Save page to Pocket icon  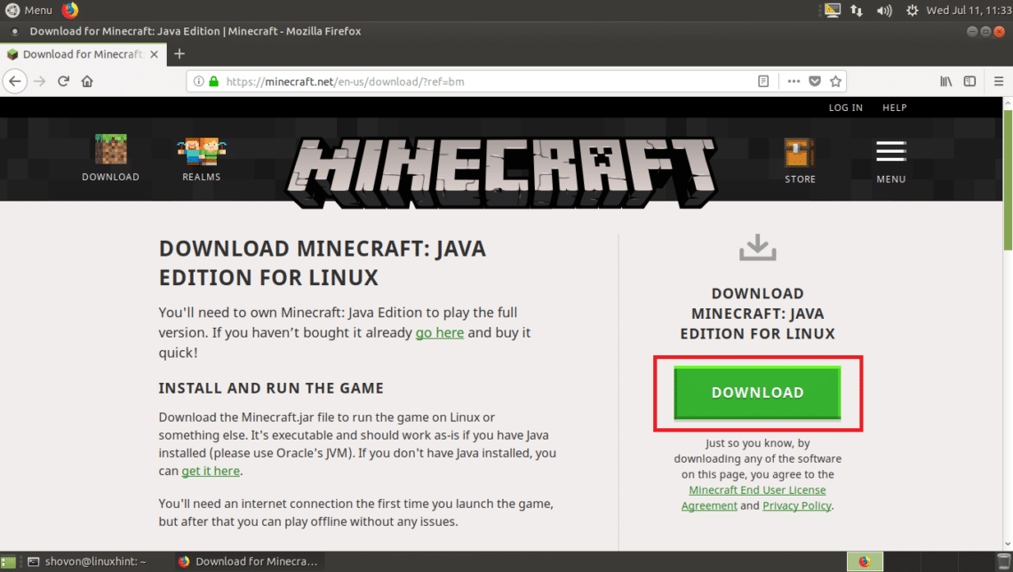815,82
